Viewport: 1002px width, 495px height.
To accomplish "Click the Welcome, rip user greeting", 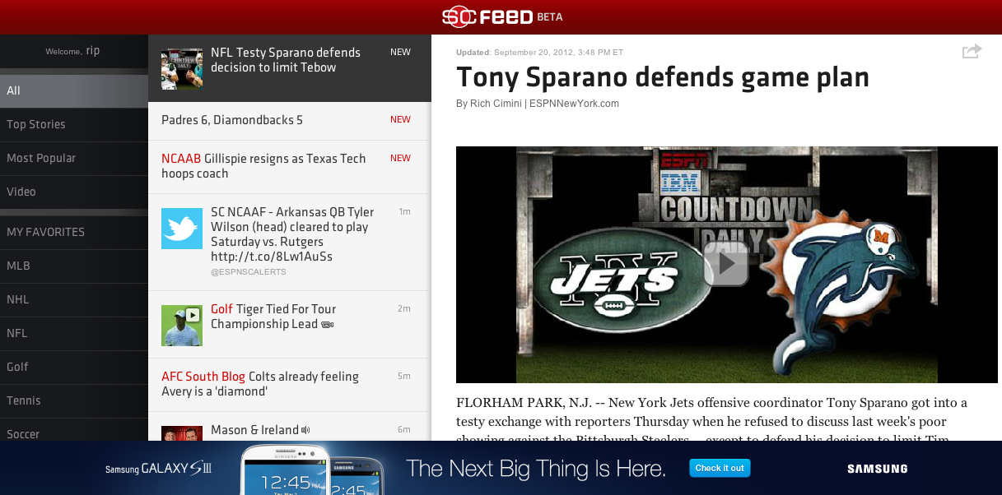I will (72, 51).
